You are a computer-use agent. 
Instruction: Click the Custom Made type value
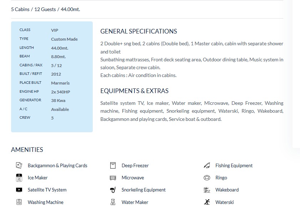64,39
